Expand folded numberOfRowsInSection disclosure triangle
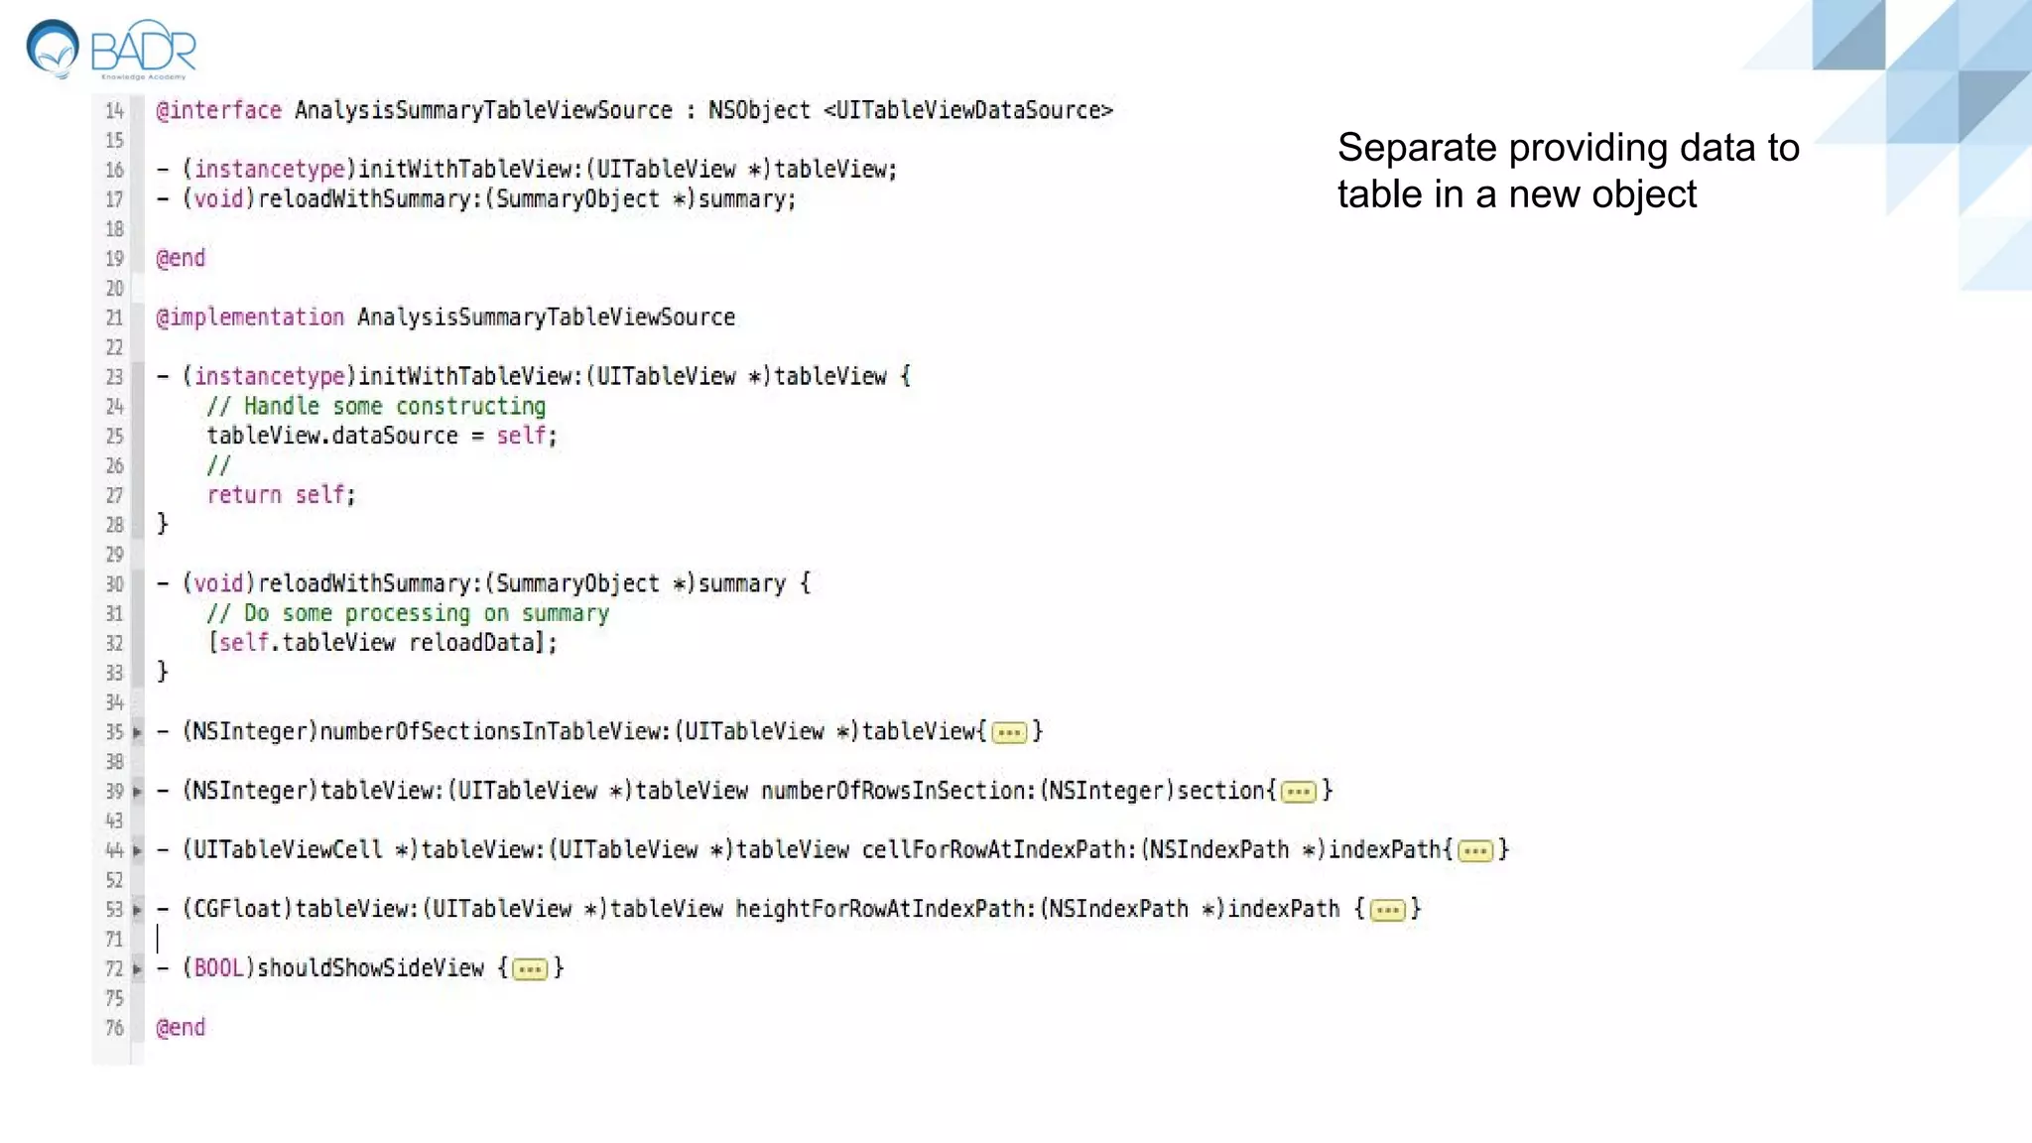 coord(138,792)
